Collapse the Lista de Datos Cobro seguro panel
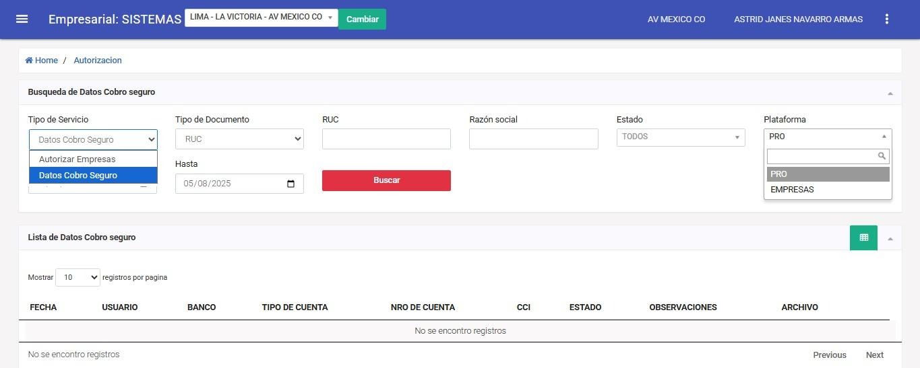The image size is (920, 368). pos(890,239)
